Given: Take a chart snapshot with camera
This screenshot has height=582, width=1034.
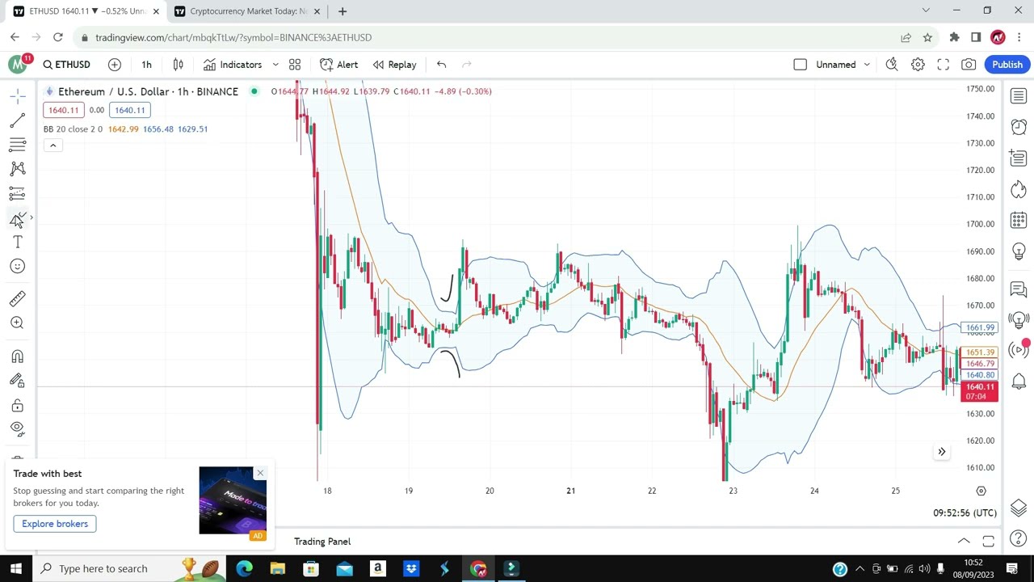Looking at the screenshot, I should (969, 65).
